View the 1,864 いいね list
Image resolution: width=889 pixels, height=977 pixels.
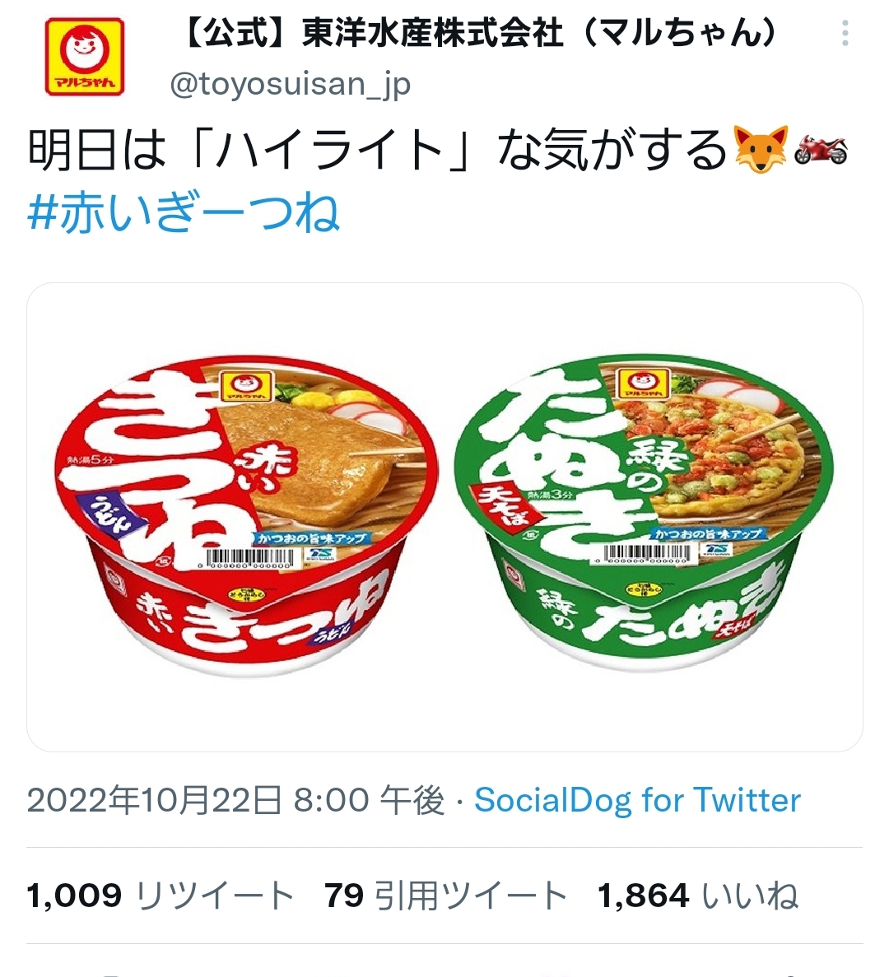pos(697,895)
